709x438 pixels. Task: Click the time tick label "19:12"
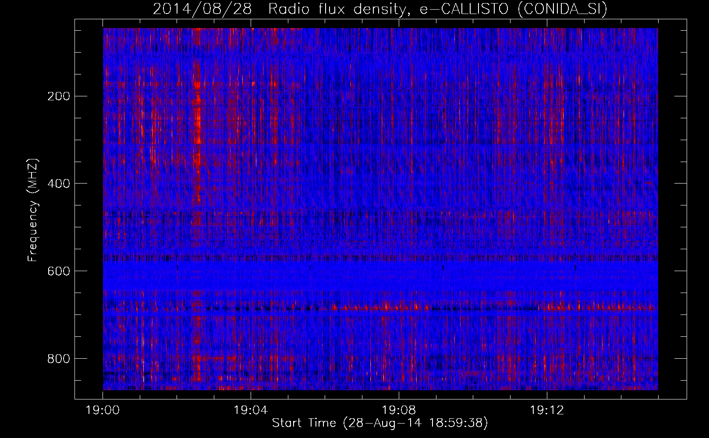[546, 410]
